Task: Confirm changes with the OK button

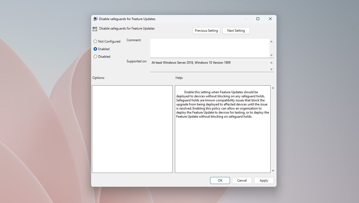Action: 220,180
